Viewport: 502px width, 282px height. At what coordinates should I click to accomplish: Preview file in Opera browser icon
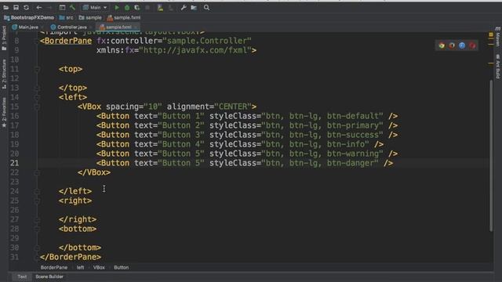472,45
